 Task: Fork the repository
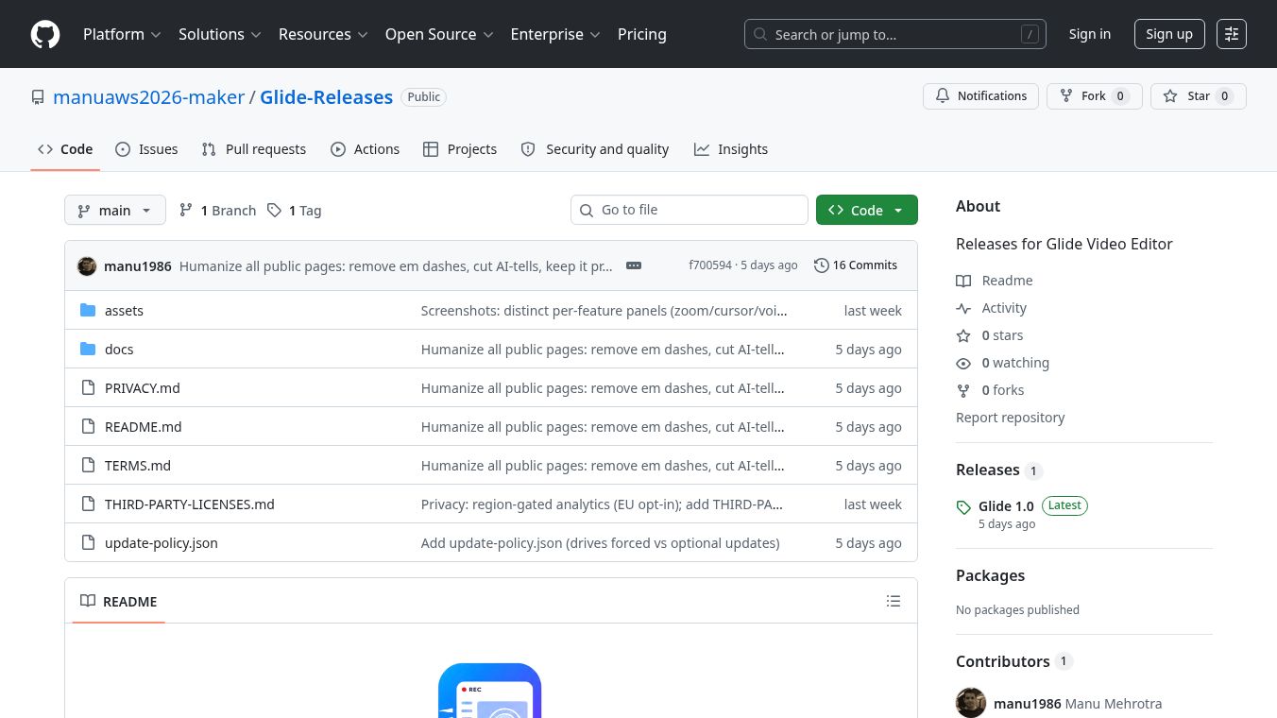point(1094,96)
